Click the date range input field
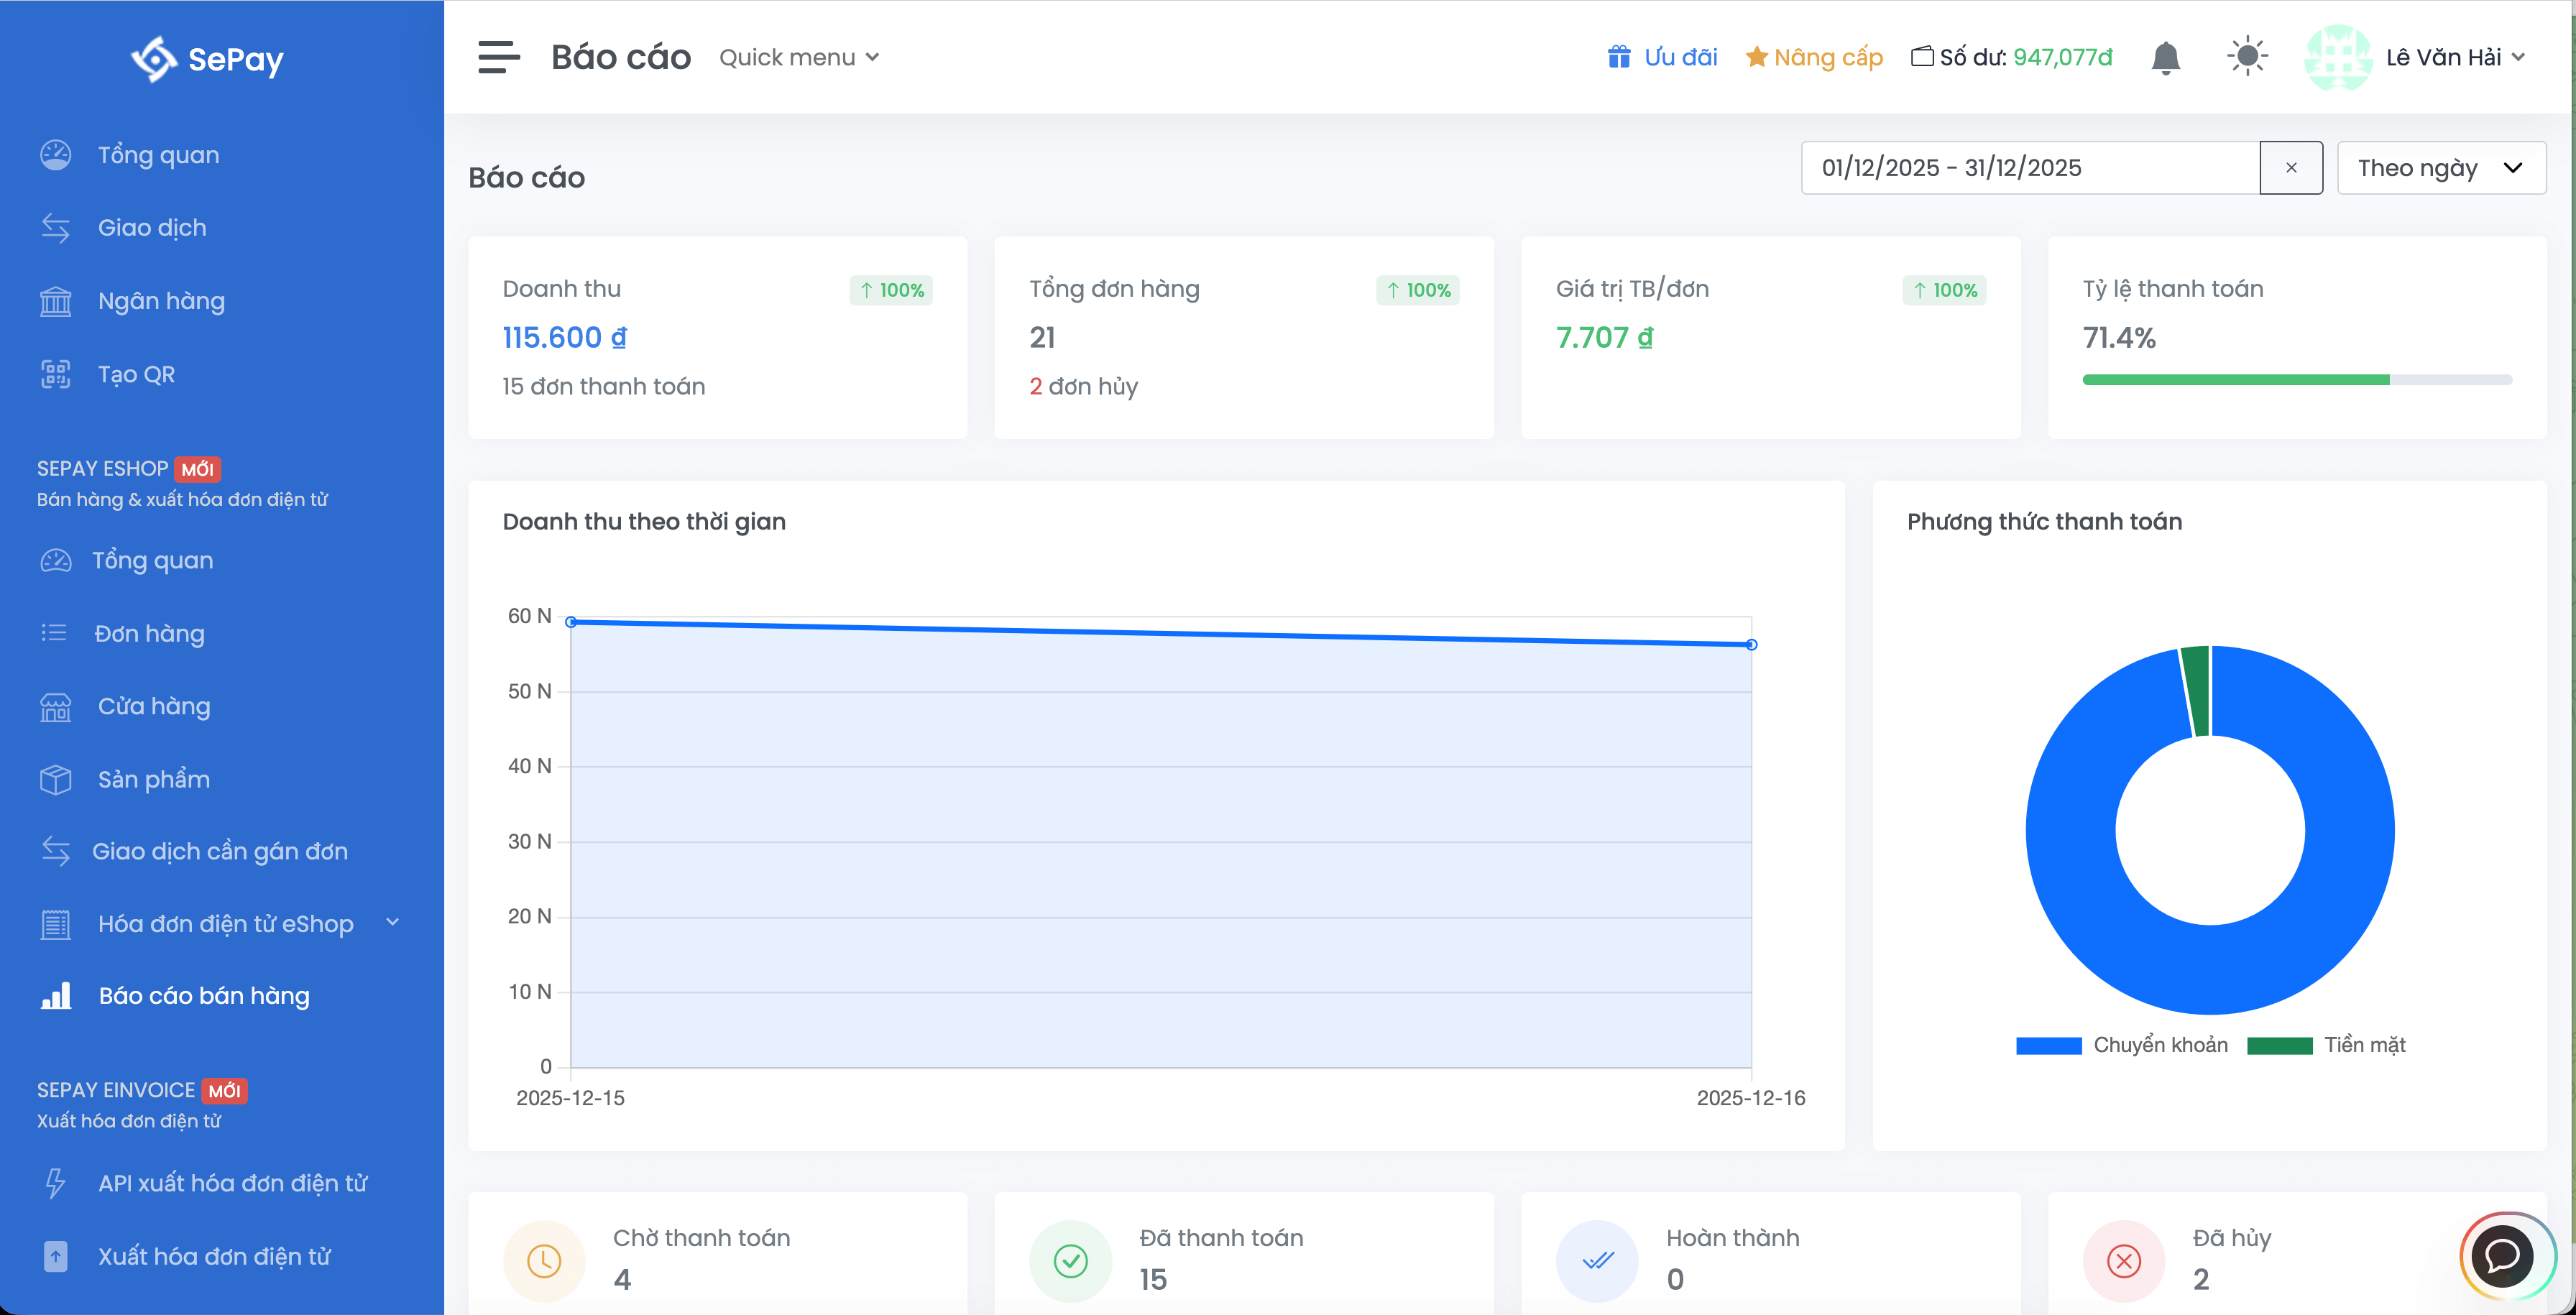Screen dimensions: 2576x1315 2029,168
